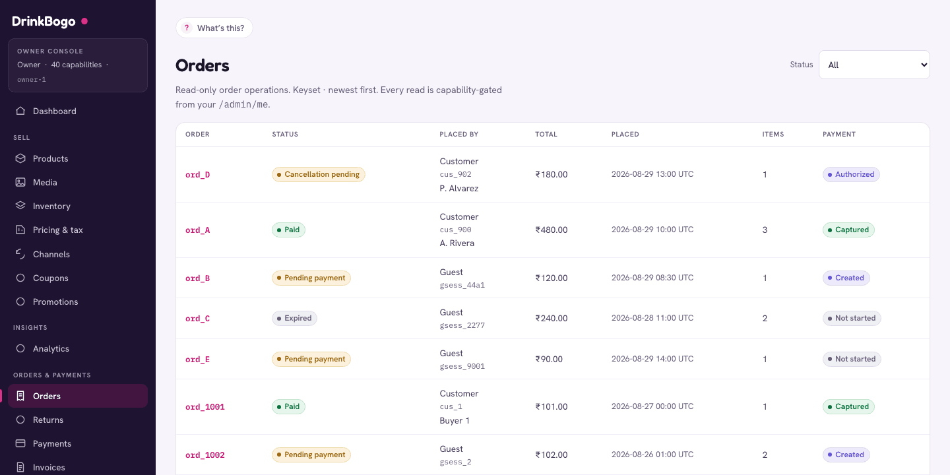This screenshot has height=475, width=950.
Task: Open order ord_C
Action: pos(197,319)
